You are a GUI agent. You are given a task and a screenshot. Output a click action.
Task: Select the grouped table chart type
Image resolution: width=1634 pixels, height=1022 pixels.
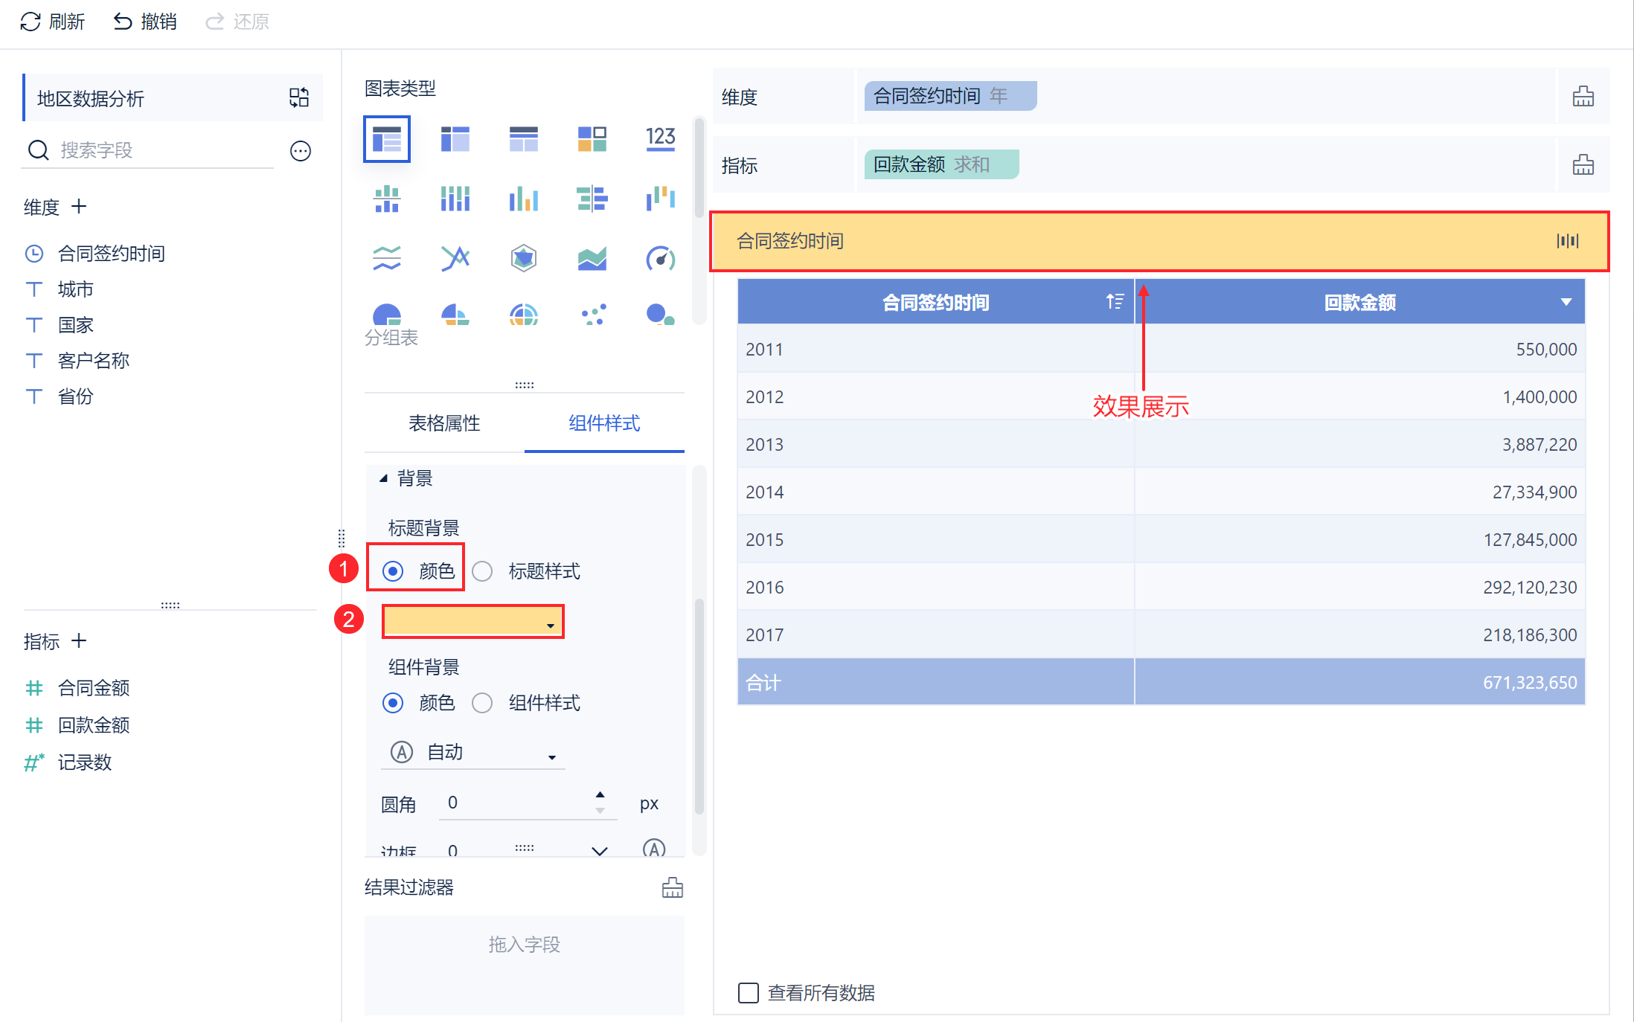tap(387, 139)
